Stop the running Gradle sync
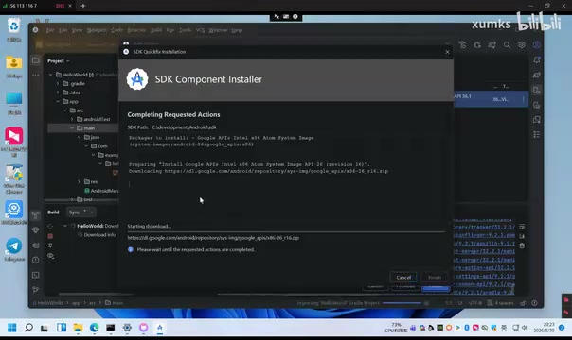Screen dimensions: 572x340 click(50, 236)
